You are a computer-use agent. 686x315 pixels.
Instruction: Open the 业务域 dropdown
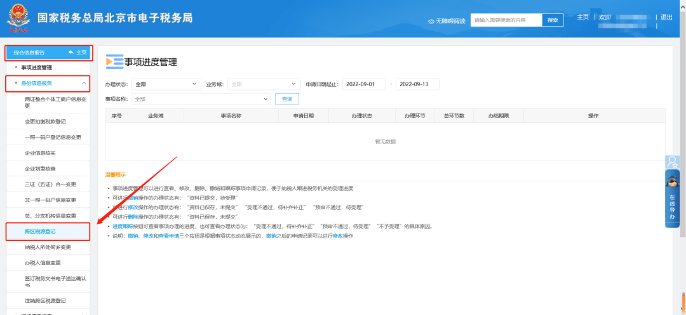pos(264,84)
